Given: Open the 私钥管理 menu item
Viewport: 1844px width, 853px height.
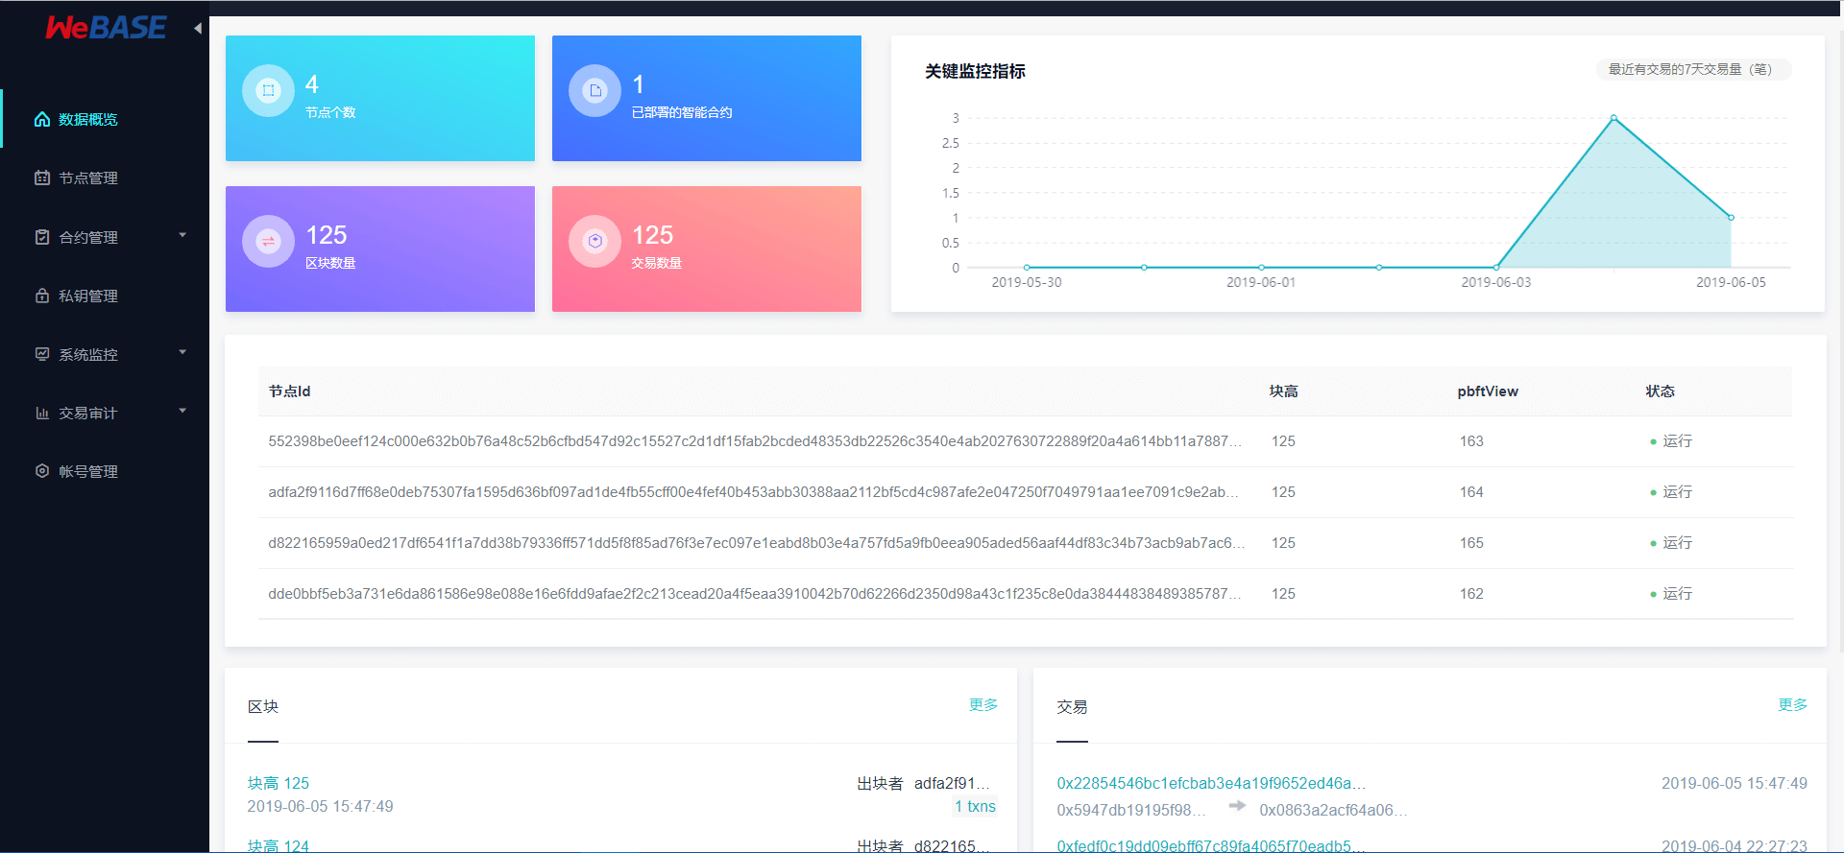Looking at the screenshot, I should (x=88, y=296).
